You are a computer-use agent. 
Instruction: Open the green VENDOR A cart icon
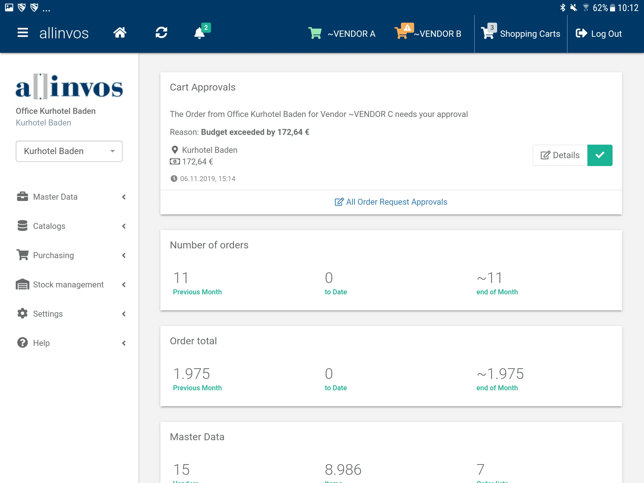(315, 33)
